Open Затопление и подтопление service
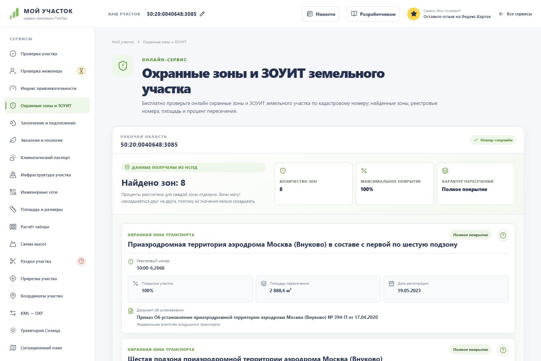The height and width of the screenshot is (361, 541). tap(47, 123)
